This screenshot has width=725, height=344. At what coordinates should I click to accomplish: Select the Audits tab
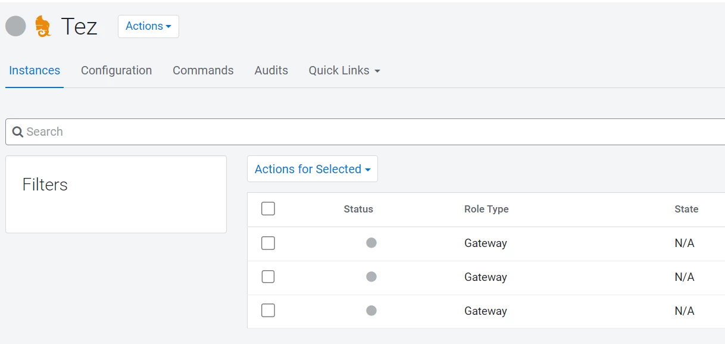coord(271,70)
